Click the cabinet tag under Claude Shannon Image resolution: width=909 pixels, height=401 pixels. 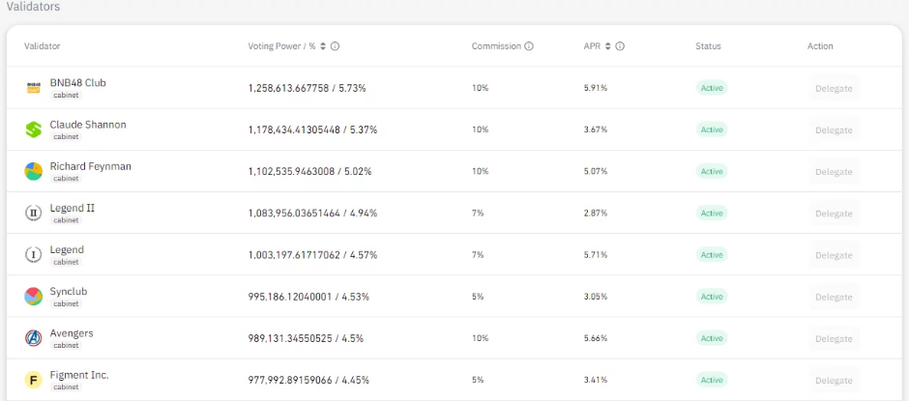pos(66,137)
